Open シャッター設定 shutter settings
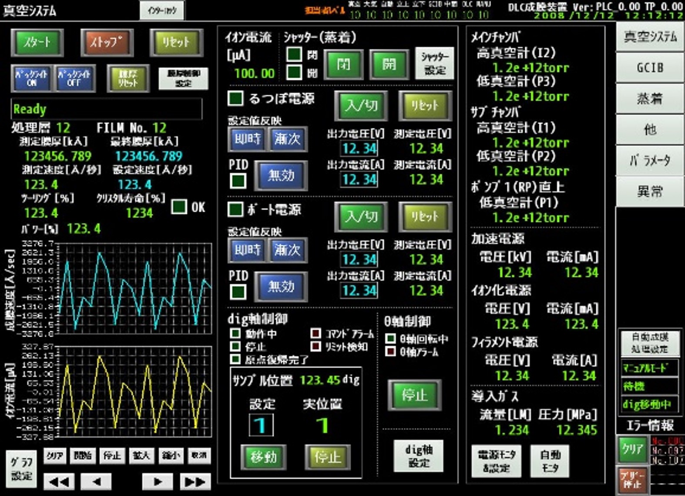 tap(434, 64)
